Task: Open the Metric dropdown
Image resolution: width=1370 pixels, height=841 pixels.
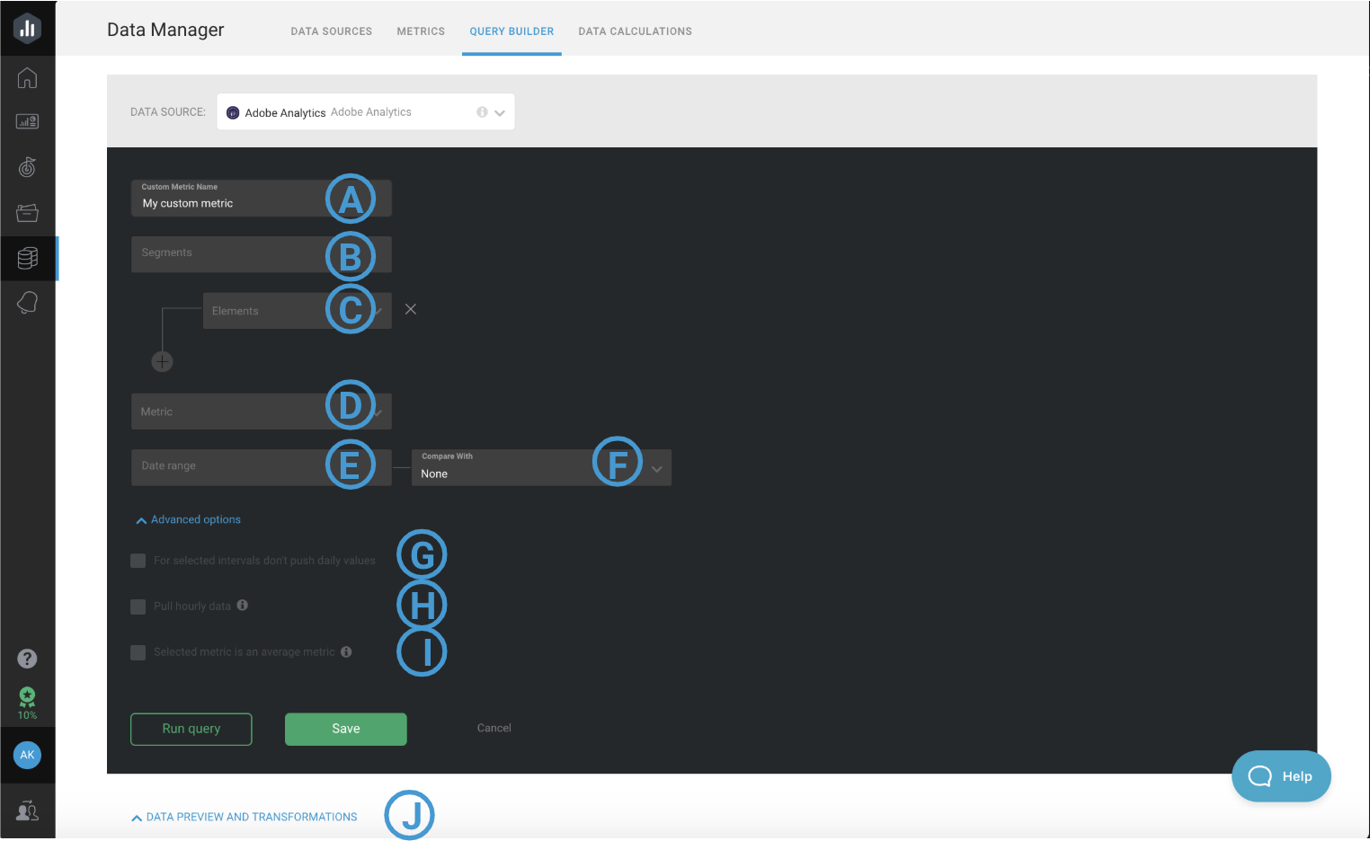Action: click(262, 412)
